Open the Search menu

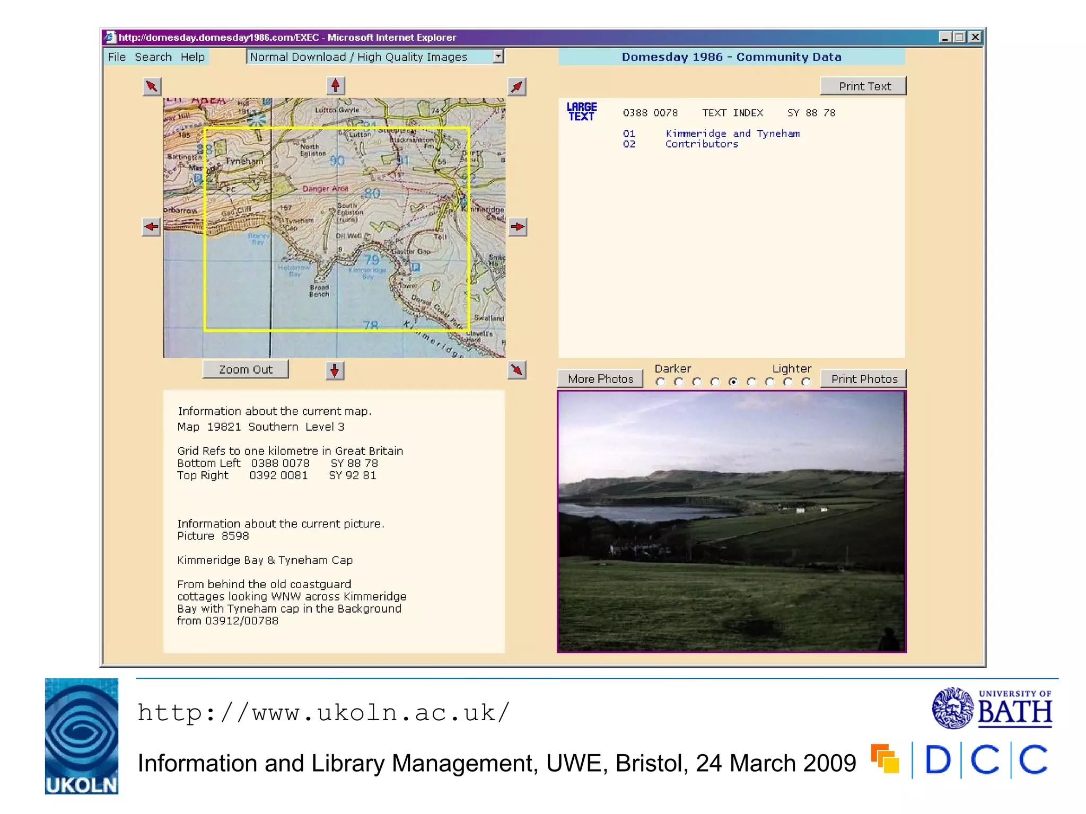pos(153,57)
